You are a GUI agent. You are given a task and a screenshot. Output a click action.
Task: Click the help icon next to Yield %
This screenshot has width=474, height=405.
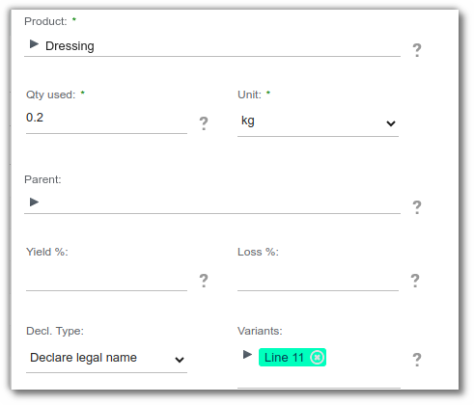click(x=204, y=281)
